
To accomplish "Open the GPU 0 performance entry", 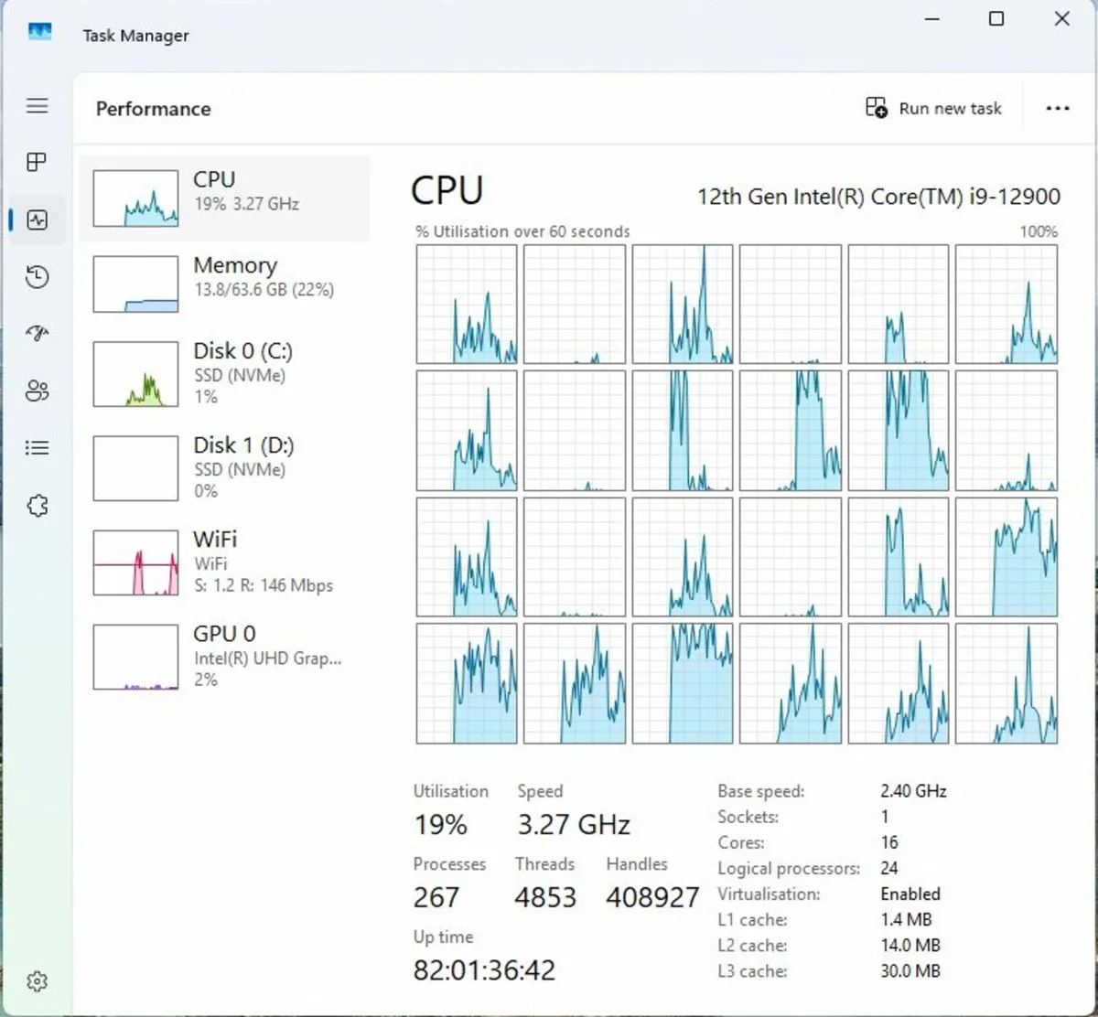I will coord(225,657).
